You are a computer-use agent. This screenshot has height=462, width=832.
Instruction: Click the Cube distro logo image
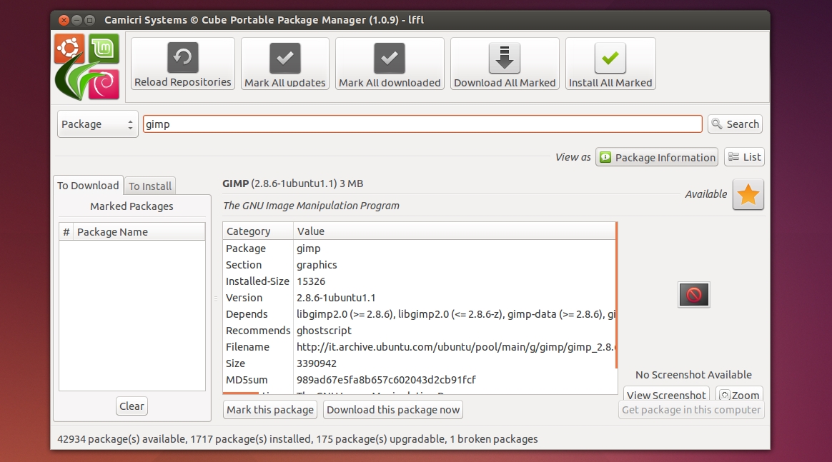pyautogui.click(x=87, y=66)
